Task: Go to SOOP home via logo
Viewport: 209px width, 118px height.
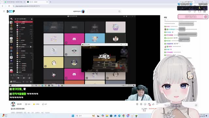Action: tap(11, 11)
